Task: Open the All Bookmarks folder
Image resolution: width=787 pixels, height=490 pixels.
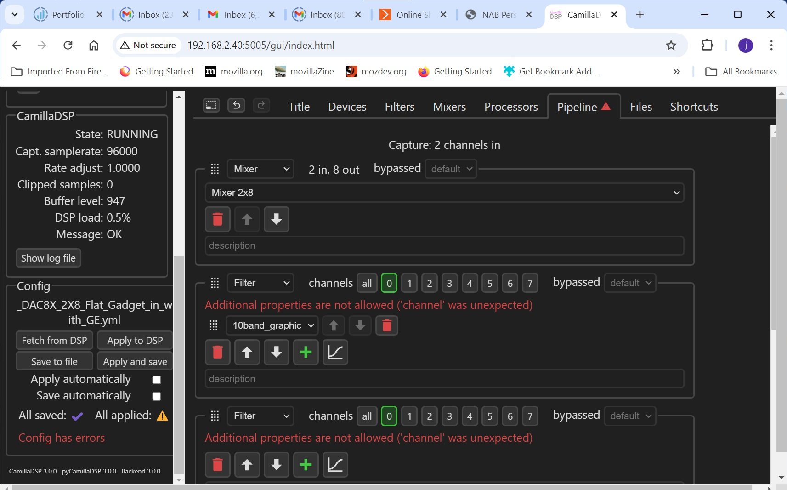Action: click(741, 71)
